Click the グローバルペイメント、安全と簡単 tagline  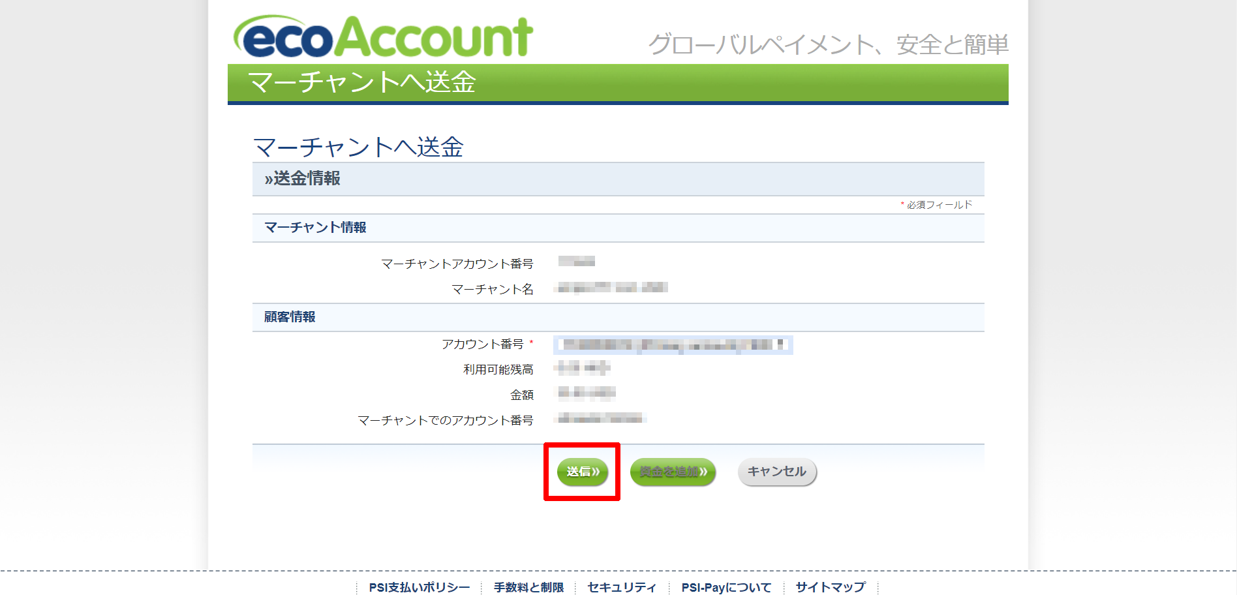[x=829, y=44]
